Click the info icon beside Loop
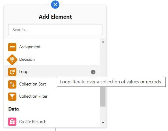The width and height of the screenshot is (168, 131). pyautogui.click(x=93, y=72)
